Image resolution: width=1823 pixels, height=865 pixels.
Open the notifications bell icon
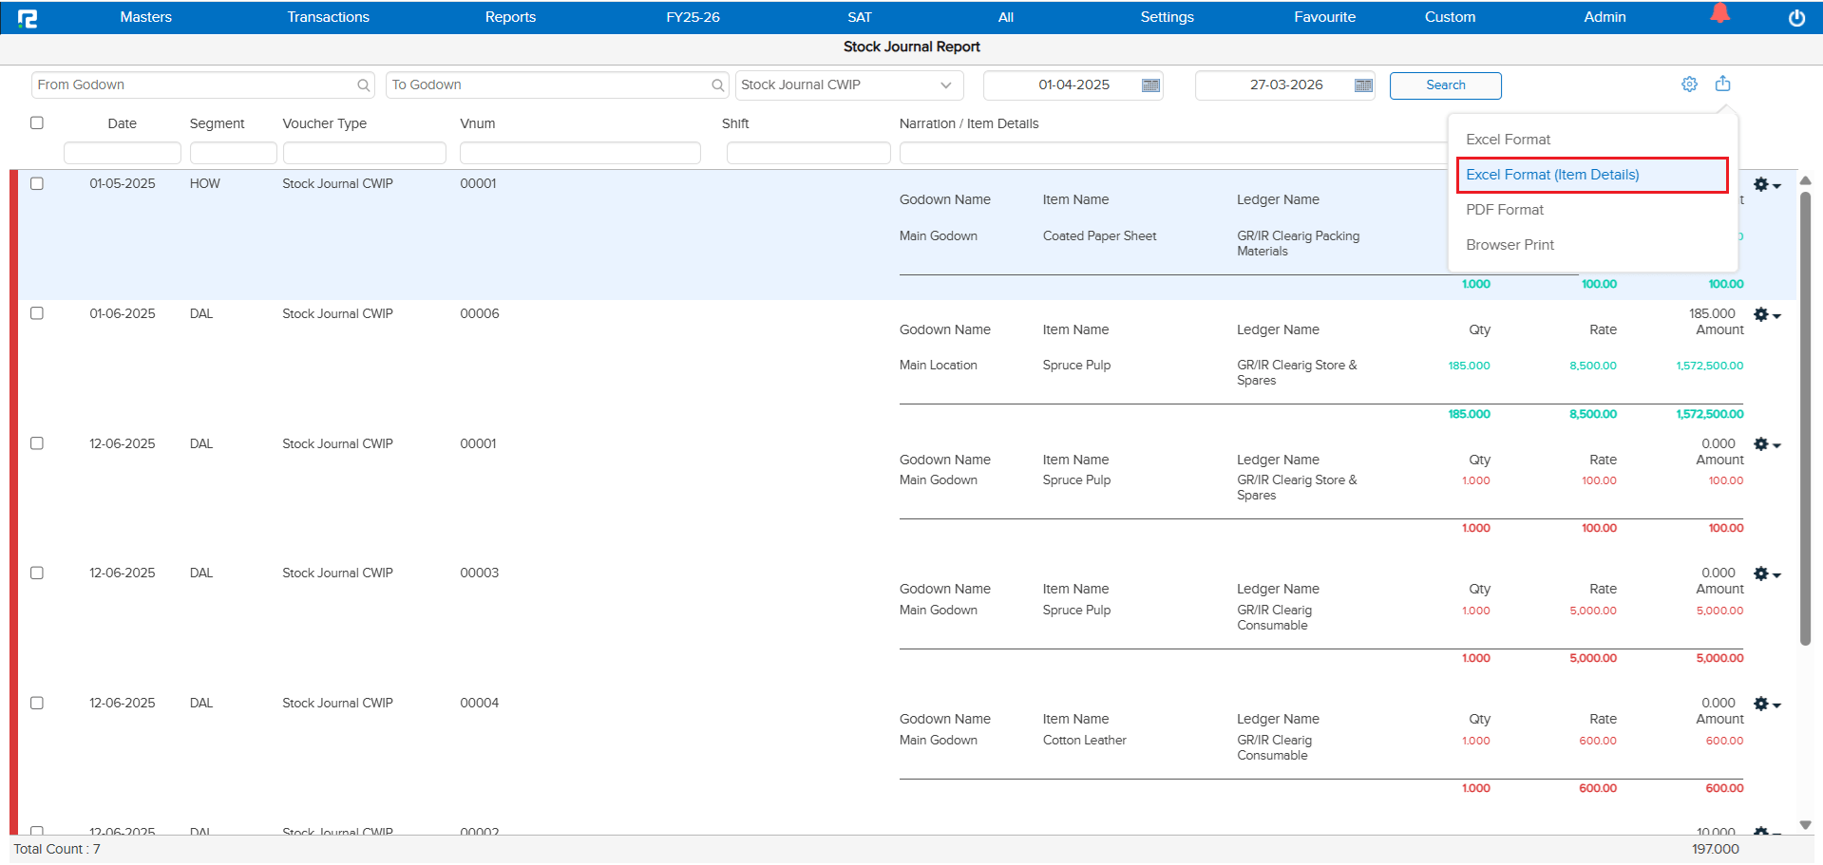pyautogui.click(x=1720, y=13)
